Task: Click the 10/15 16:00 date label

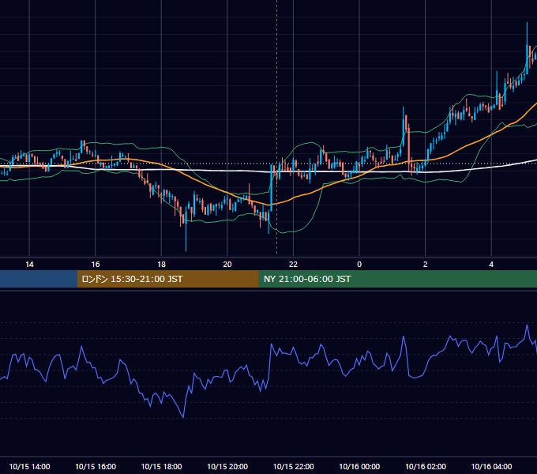Action: pyautogui.click(x=96, y=466)
